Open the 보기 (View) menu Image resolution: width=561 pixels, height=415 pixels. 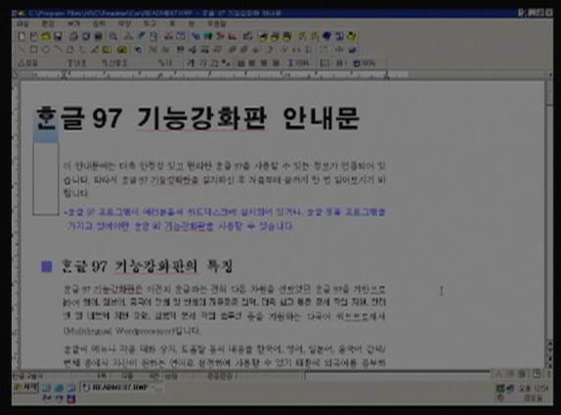pyautogui.click(x=73, y=24)
